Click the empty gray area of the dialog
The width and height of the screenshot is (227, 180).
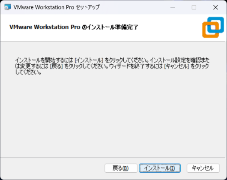tap(113, 116)
